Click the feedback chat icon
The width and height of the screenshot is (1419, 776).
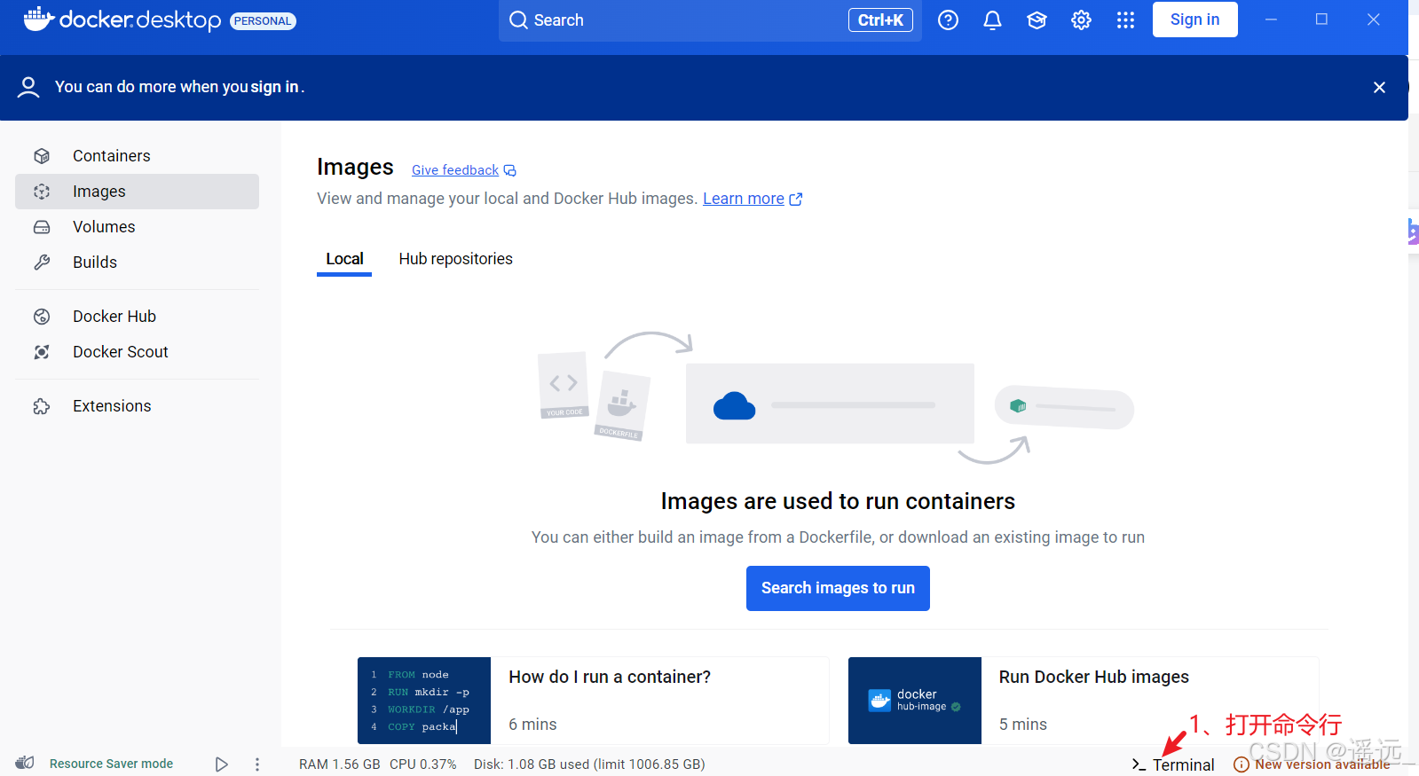point(510,170)
